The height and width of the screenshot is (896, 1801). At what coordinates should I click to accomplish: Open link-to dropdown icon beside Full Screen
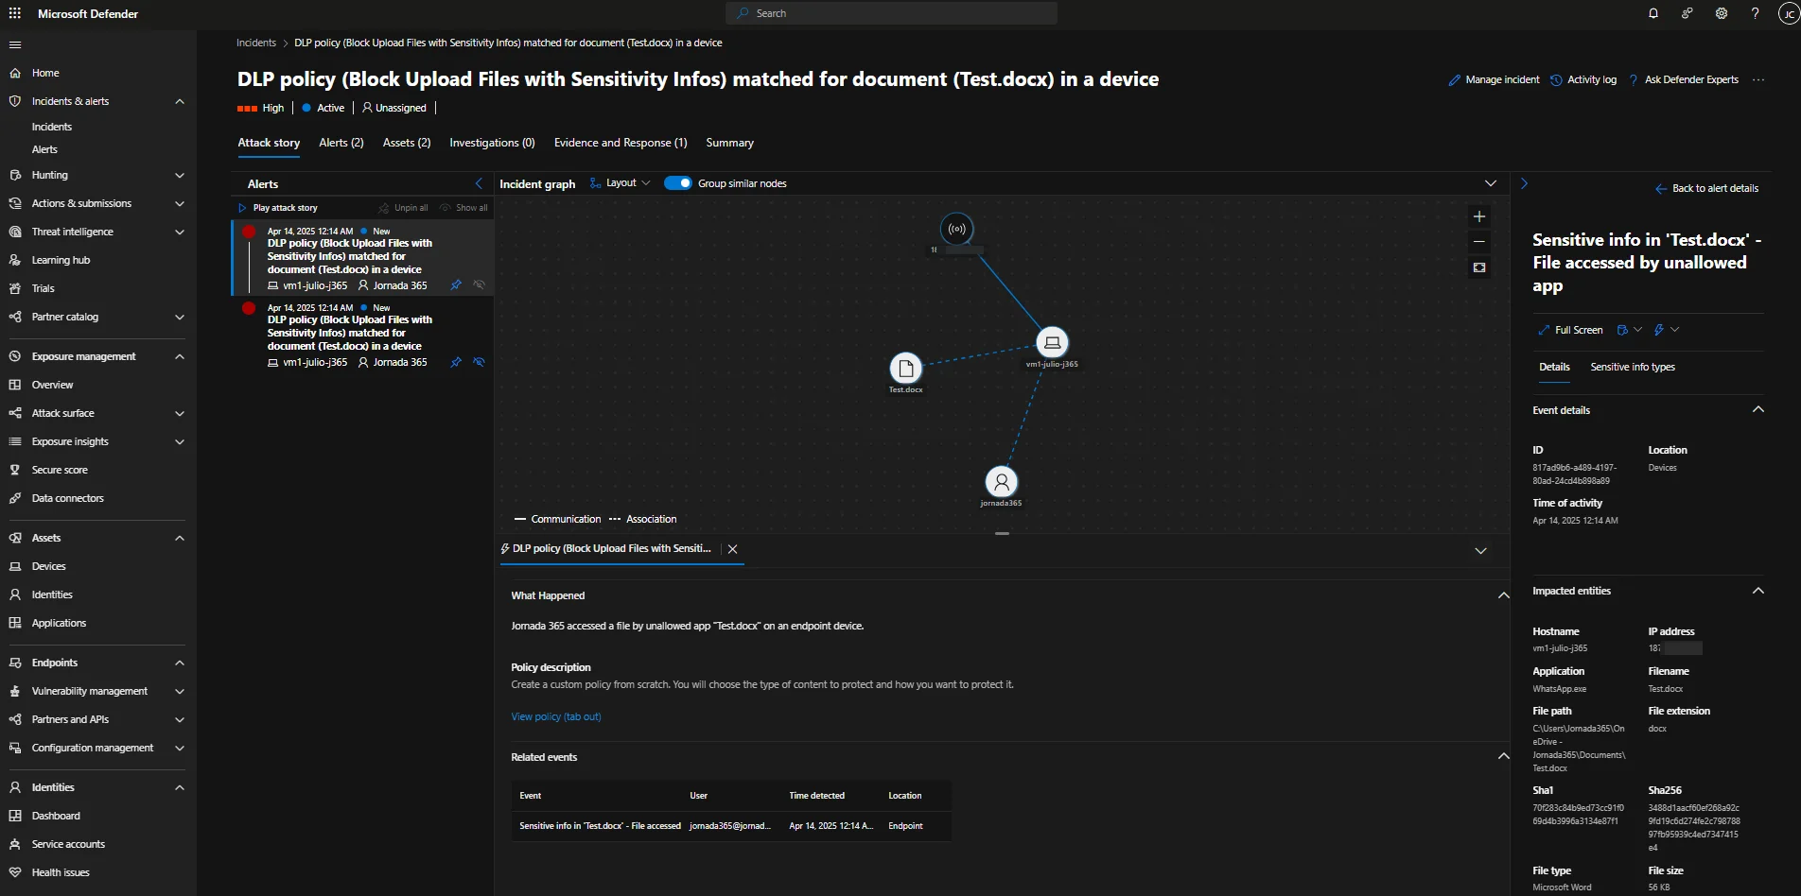pos(1629,330)
